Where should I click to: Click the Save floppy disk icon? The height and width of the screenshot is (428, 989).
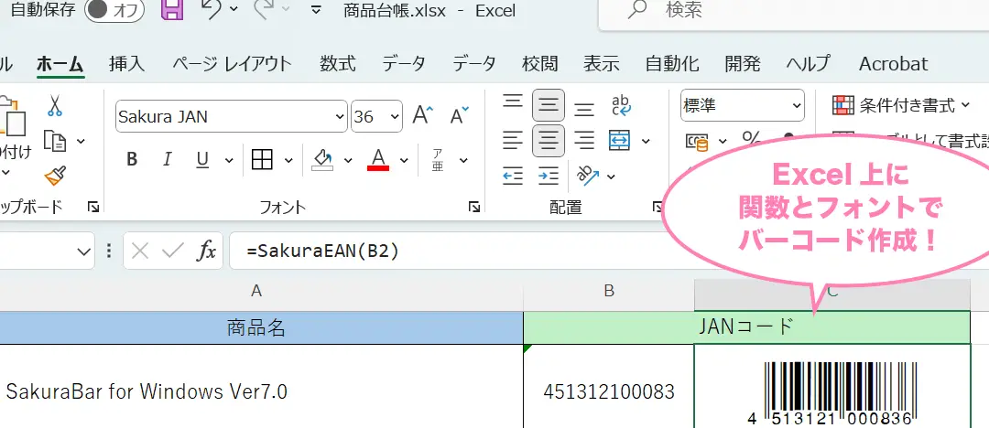(171, 10)
